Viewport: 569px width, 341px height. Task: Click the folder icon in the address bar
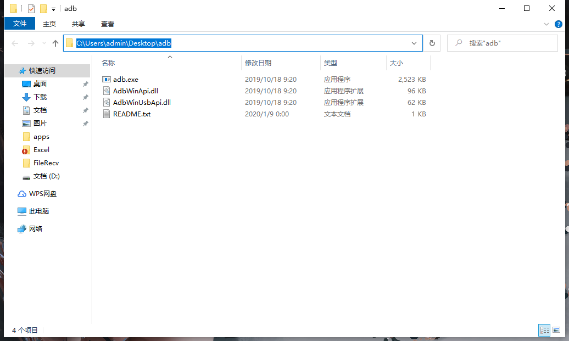(x=69, y=43)
